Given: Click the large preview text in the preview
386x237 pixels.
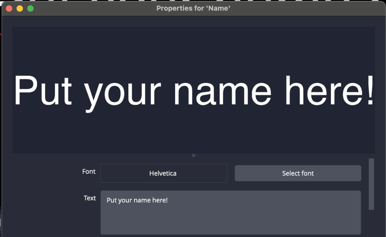Looking at the screenshot, I should [x=194, y=91].
